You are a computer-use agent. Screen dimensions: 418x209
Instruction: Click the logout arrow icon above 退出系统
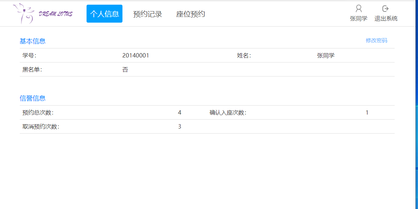pos(386,8)
